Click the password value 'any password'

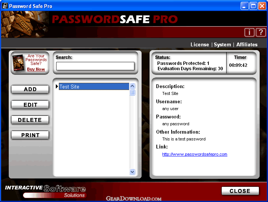tap(176, 124)
